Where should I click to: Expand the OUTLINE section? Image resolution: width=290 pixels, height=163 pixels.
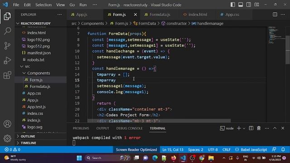coord(28,136)
